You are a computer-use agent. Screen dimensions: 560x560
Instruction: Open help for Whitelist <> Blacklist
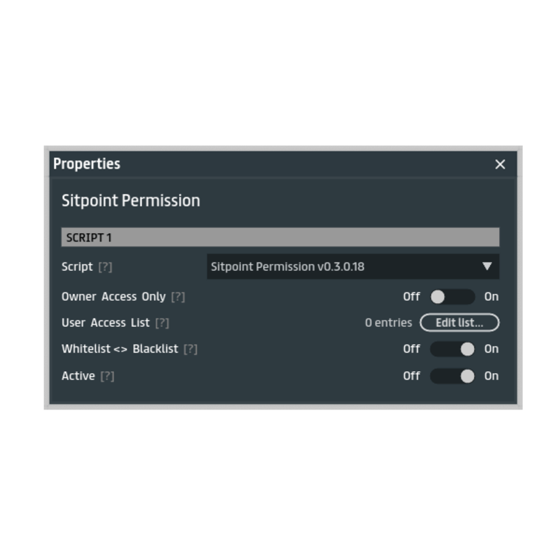190,349
